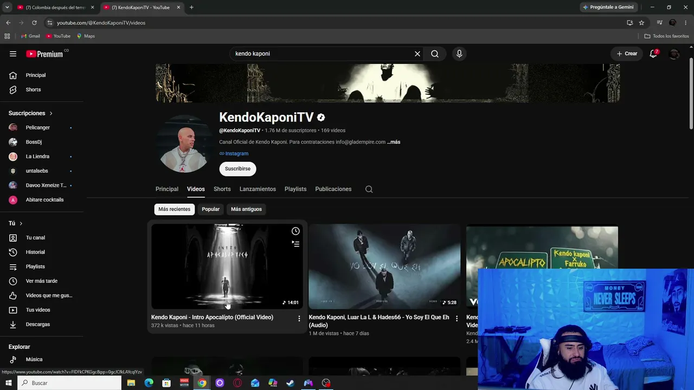Select the channel Videos tab
Viewport: 694px width, 390px height.
tap(196, 189)
